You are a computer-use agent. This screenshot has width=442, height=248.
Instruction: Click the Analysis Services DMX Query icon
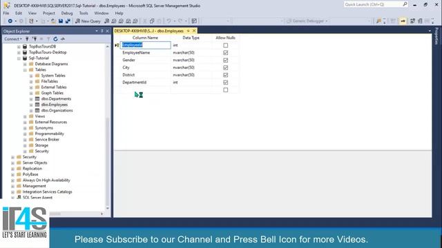click(121, 21)
